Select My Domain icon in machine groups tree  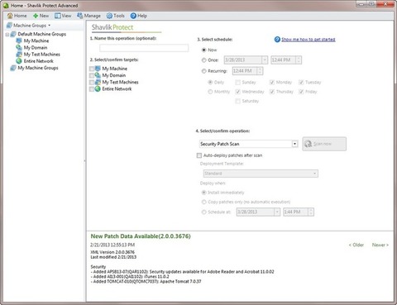point(19,47)
